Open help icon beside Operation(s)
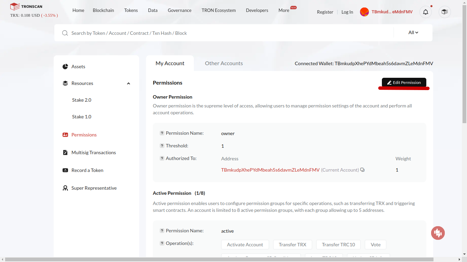 162,243
